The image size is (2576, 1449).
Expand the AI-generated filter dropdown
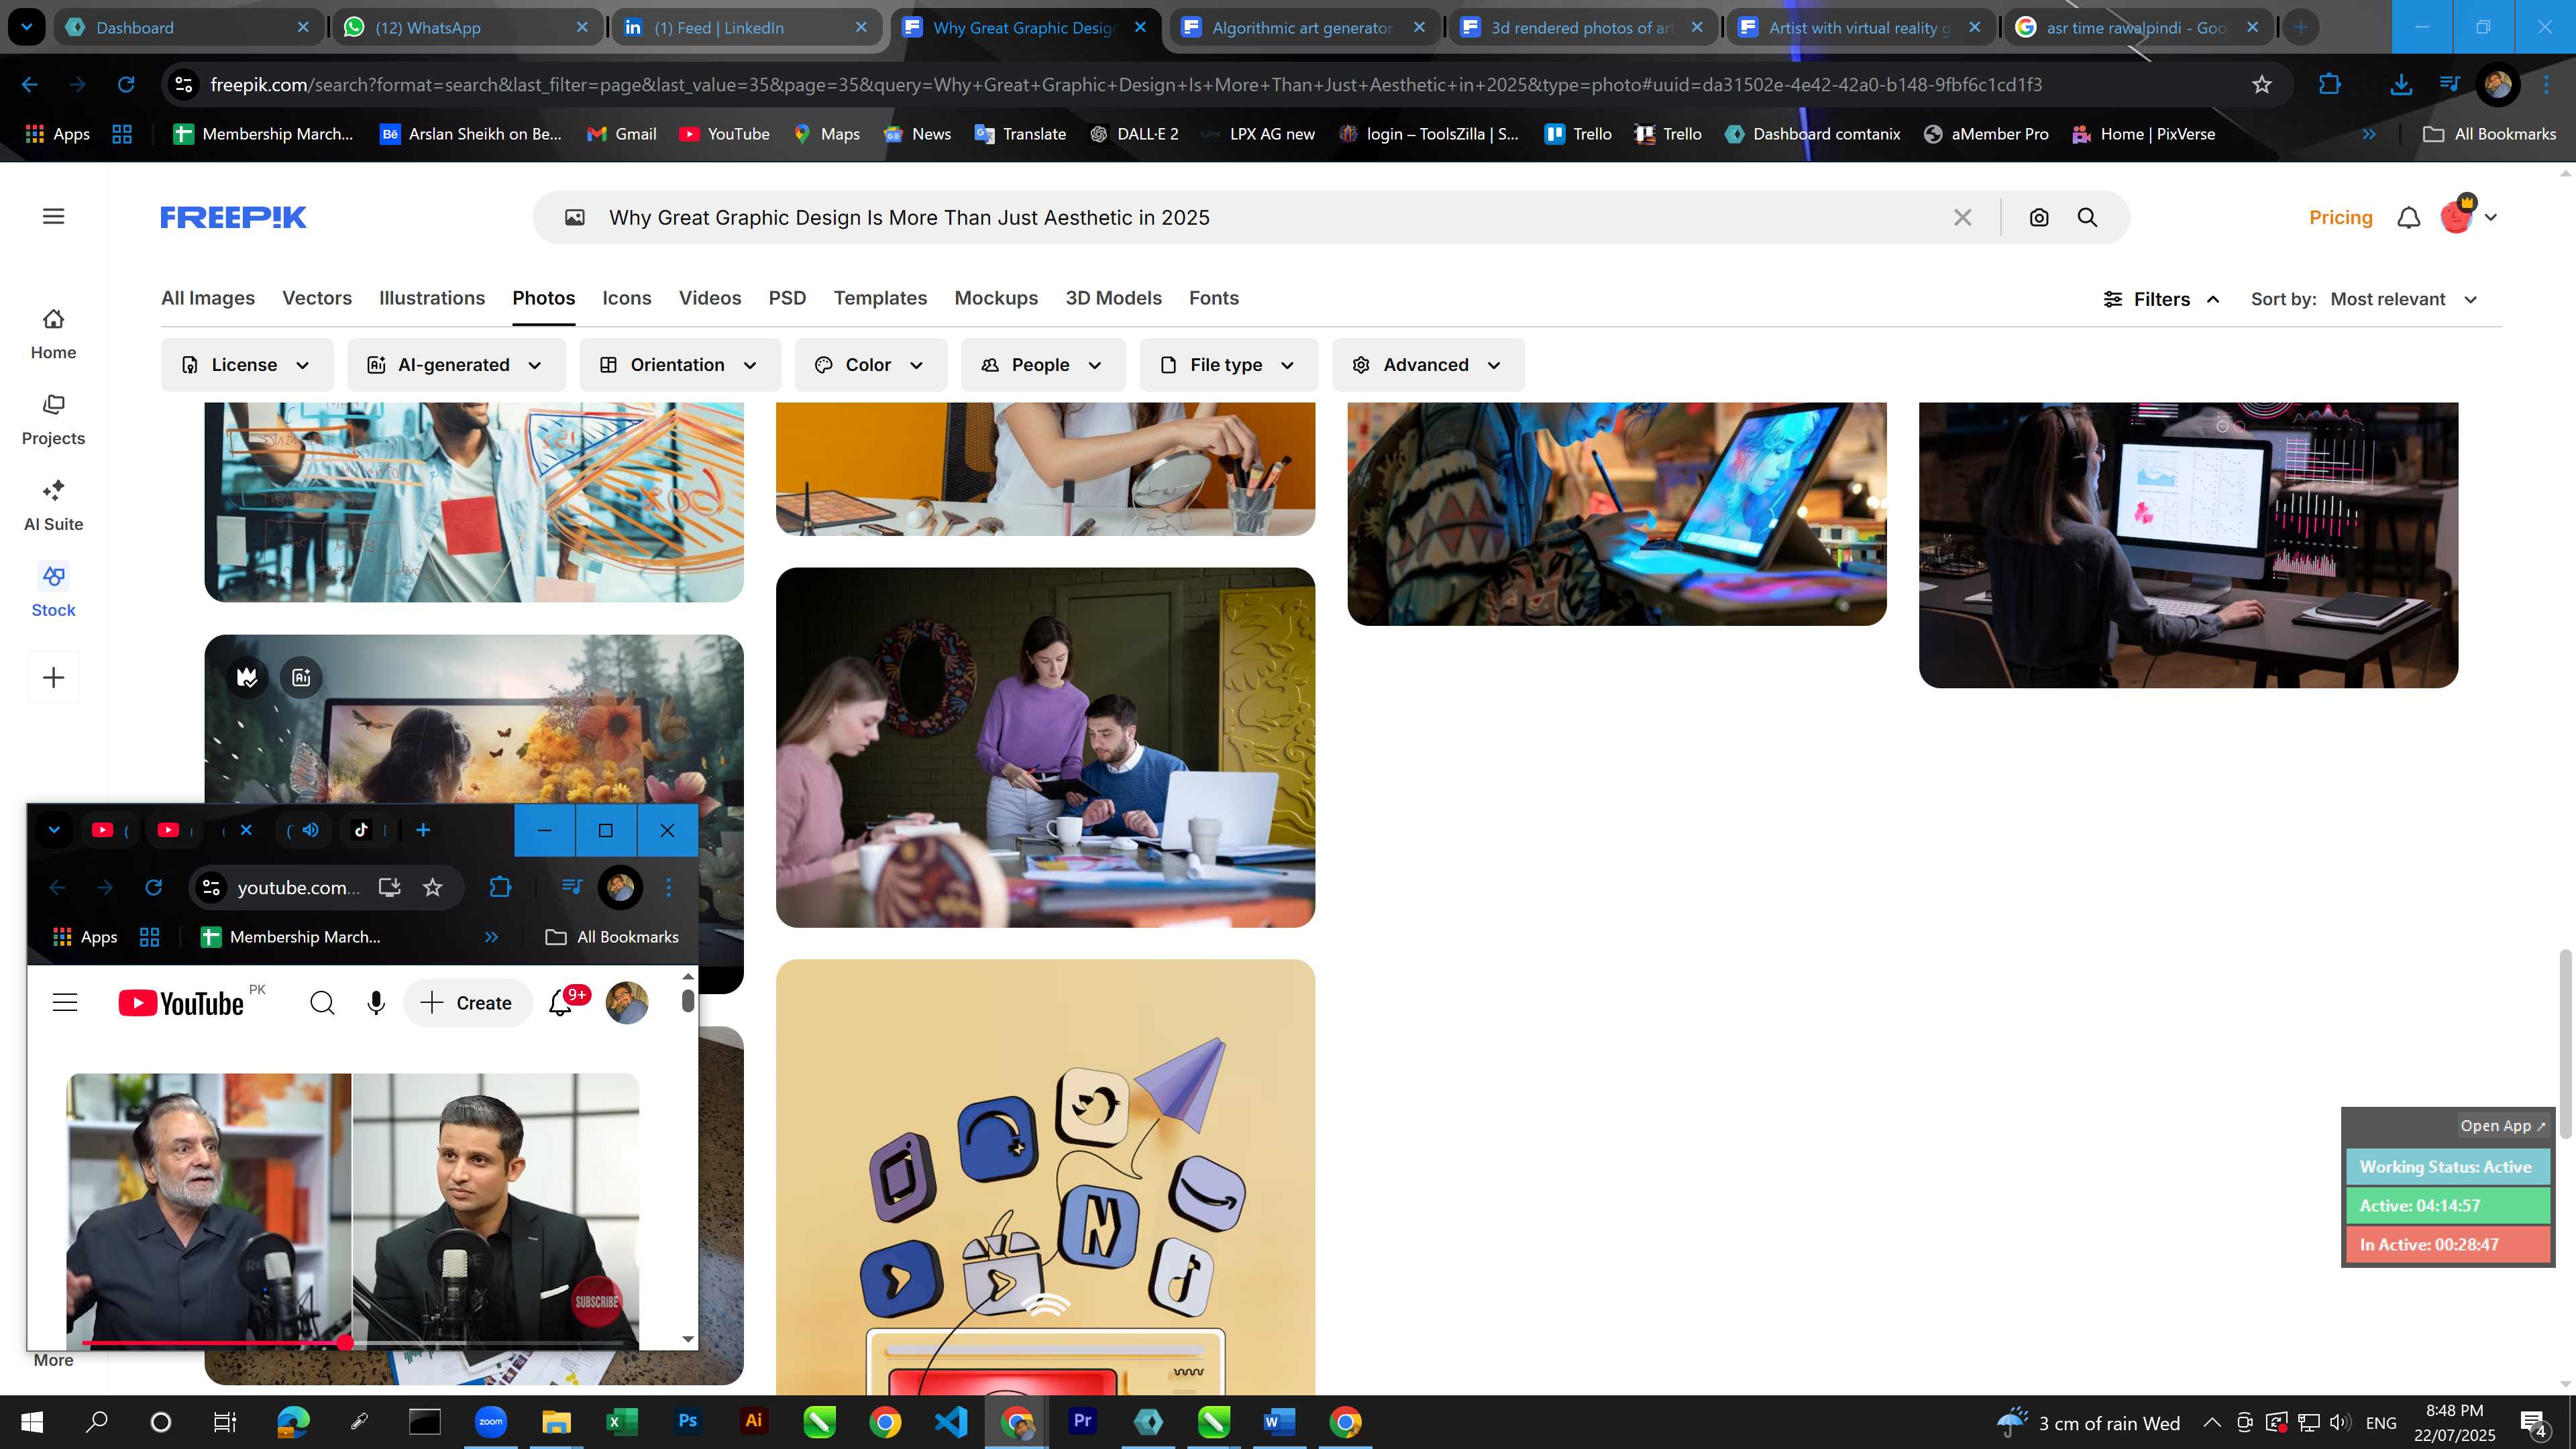(456, 365)
